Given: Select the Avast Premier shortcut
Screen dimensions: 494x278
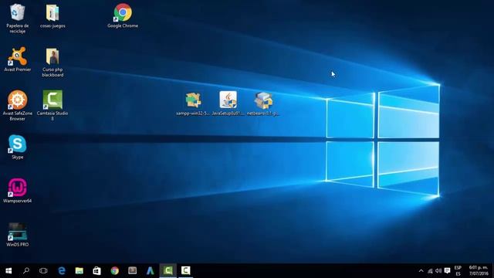Looking at the screenshot, I should (x=17, y=59).
